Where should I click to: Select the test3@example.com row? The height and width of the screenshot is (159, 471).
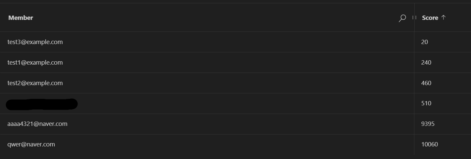(x=235, y=42)
